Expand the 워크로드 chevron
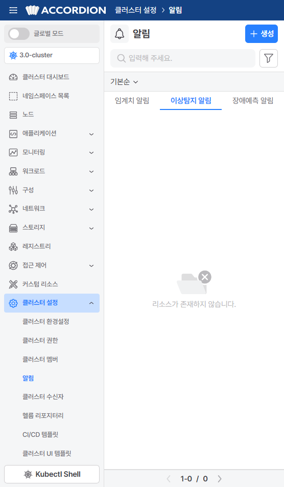This screenshot has height=487, width=284. 91,171
